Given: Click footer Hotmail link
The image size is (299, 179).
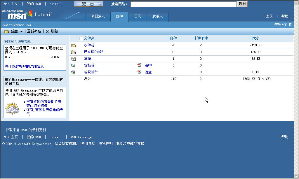Looking at the screenshot, I should coord(55,137).
